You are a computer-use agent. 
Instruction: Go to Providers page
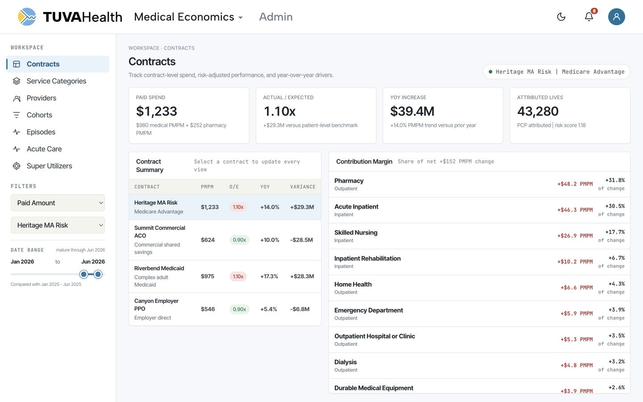coord(58,98)
